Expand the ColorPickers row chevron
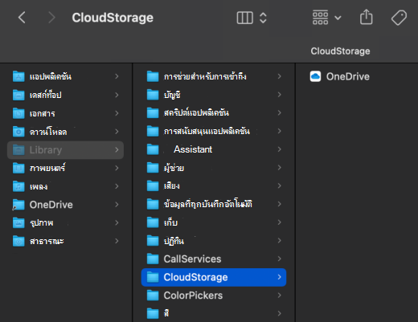Screen dimensions: 418x322 pyautogui.click(x=280, y=296)
